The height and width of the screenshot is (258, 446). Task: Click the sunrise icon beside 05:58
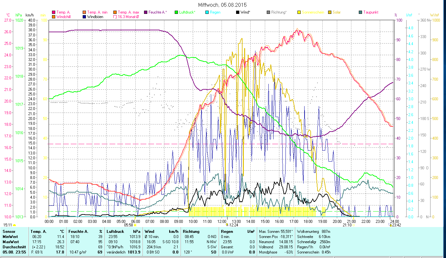(x=135, y=225)
